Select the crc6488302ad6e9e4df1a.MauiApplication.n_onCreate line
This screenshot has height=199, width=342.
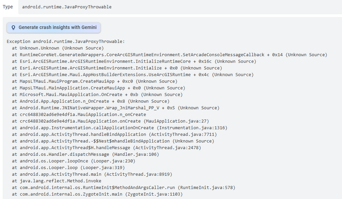tap(79, 114)
